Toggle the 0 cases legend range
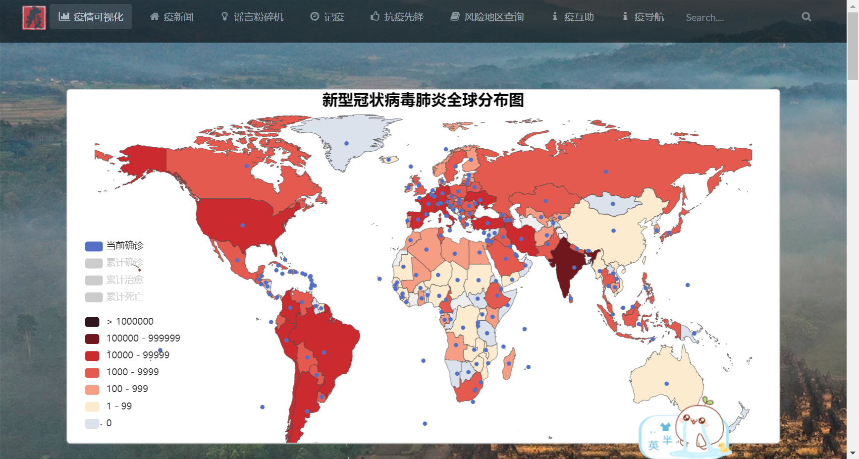 99,423
